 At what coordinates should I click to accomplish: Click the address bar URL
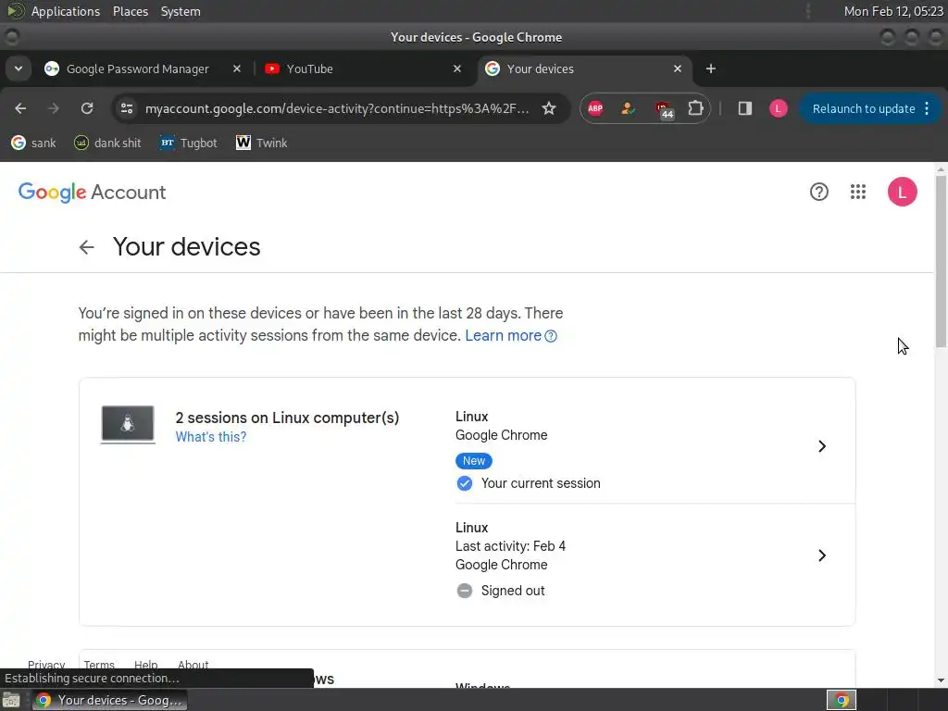pyautogui.click(x=337, y=109)
